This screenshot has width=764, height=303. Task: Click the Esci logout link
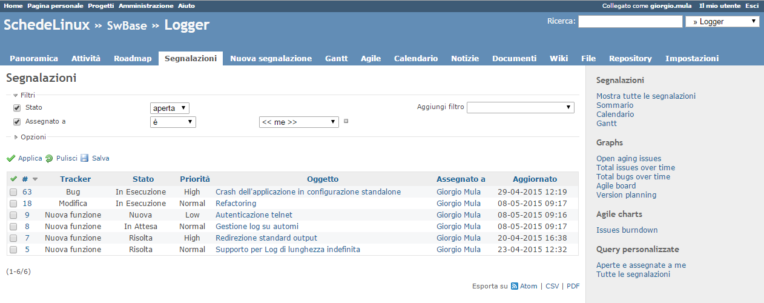click(x=752, y=5)
